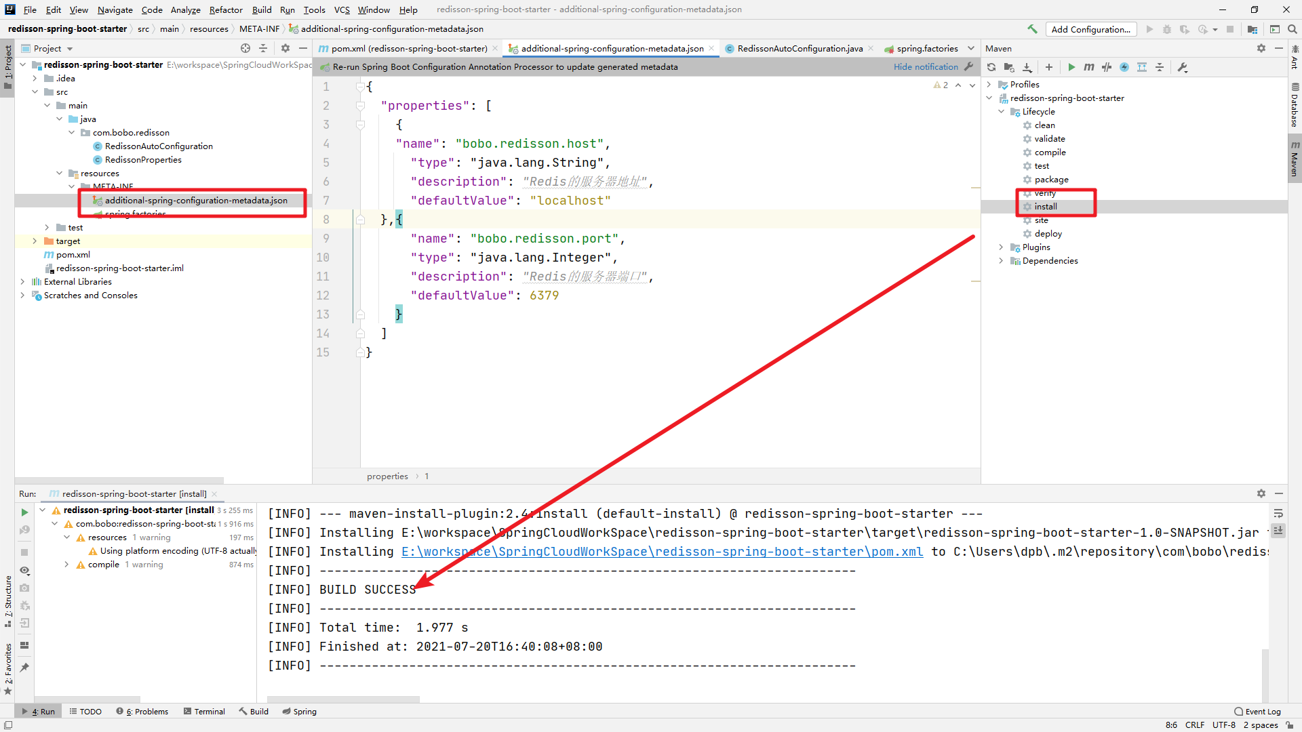Image resolution: width=1302 pixels, height=732 pixels.
Task: Switch to spring.factories editor tab
Action: 927,48
